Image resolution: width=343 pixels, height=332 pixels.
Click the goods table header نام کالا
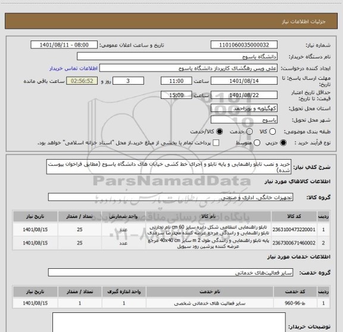[208, 216]
